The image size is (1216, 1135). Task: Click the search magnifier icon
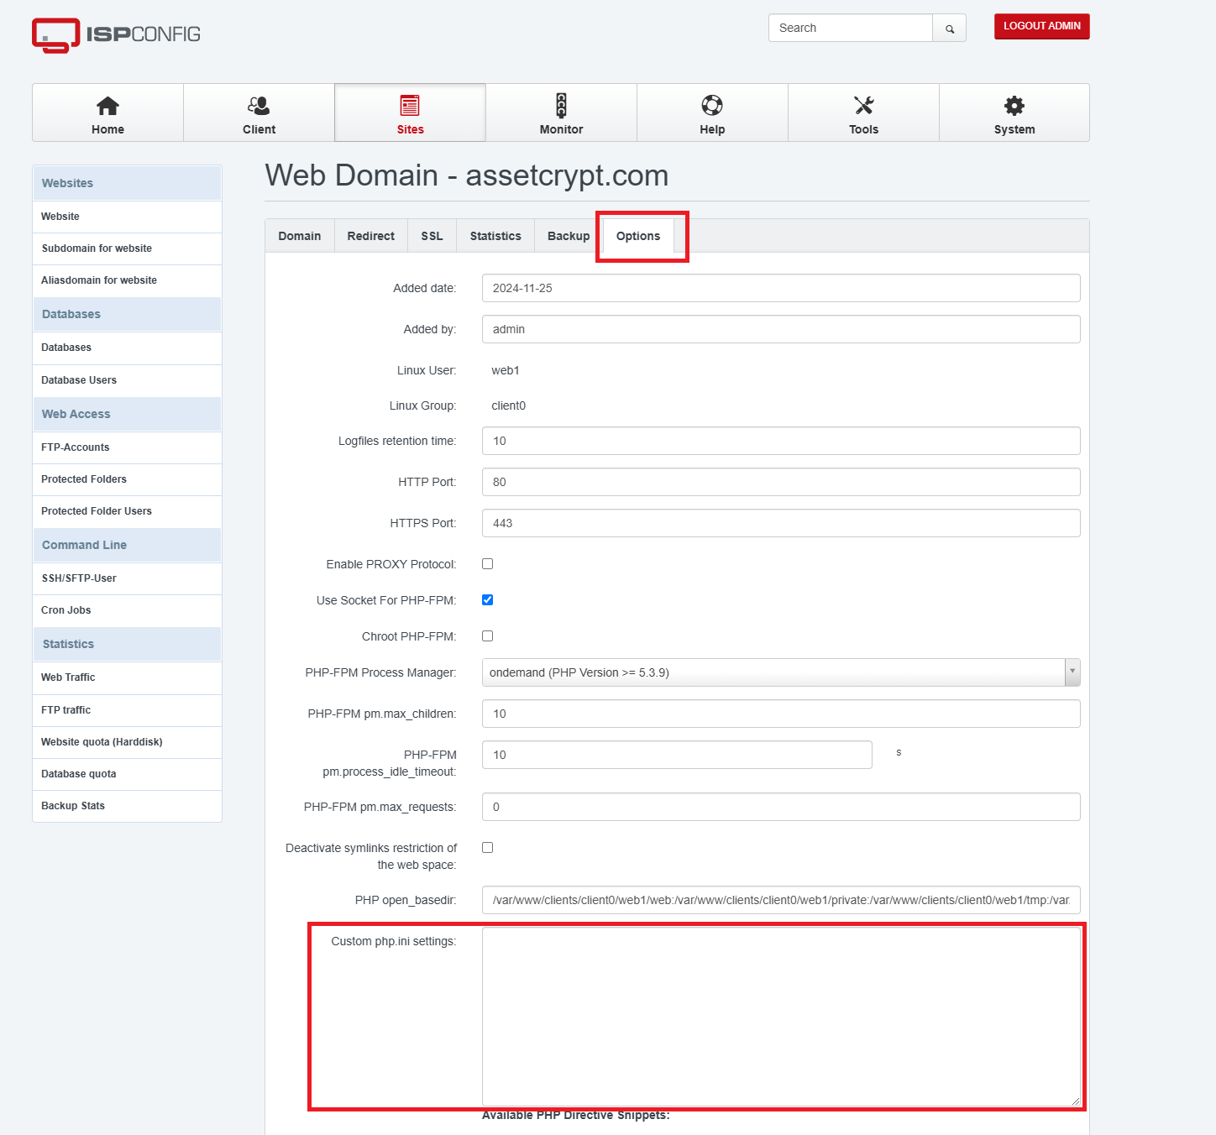[x=950, y=29]
